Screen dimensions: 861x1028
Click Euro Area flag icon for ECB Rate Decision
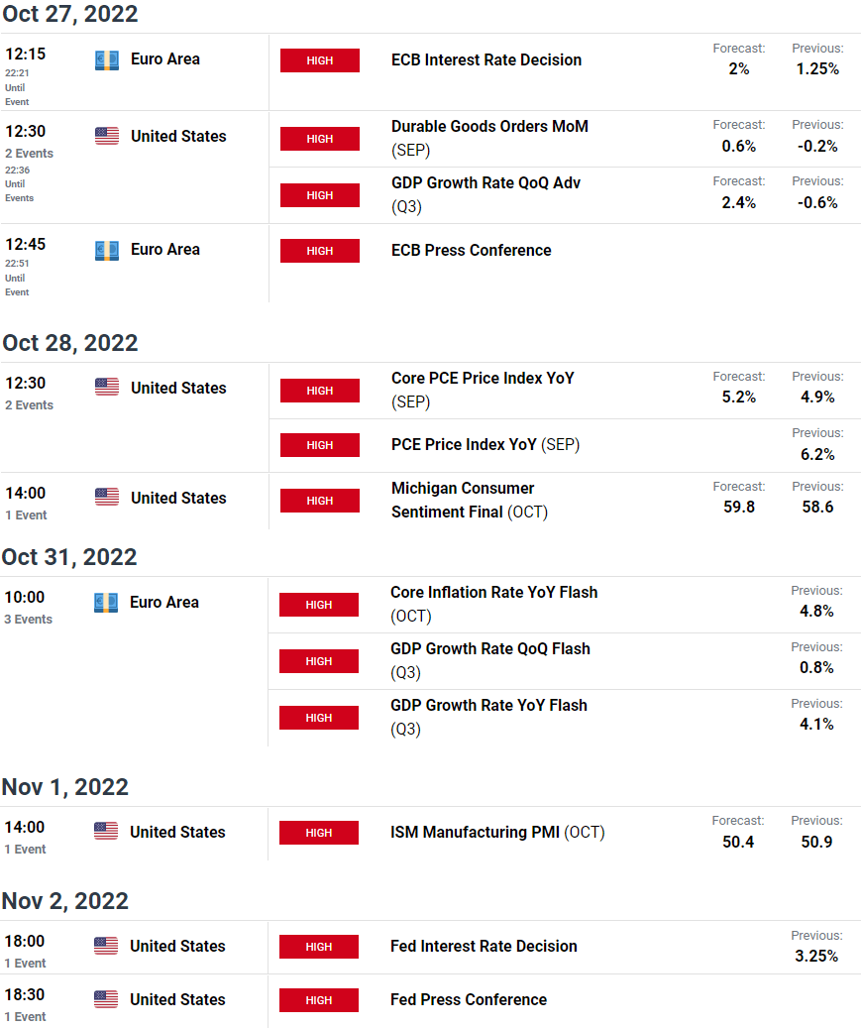point(107,60)
